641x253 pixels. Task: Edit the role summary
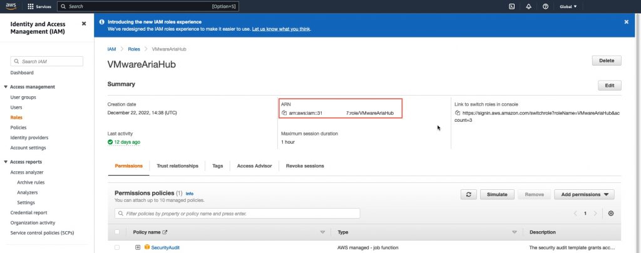[x=610, y=86]
